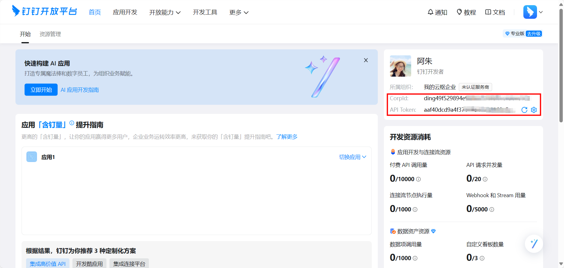The image size is (564, 268).
Task: Go to the 首页 nav item
Action: 95,12
